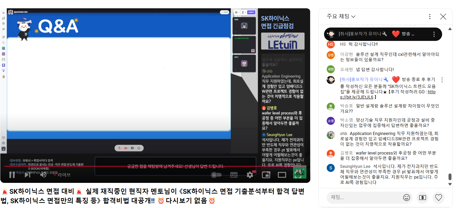
Task: Toggle the autoplay switch
Action: tap(216, 175)
